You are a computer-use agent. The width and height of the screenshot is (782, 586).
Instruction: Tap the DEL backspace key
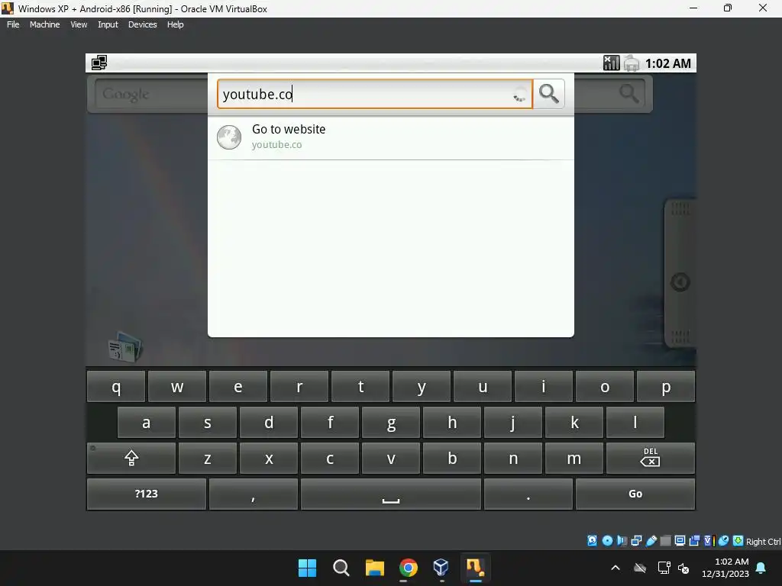[x=651, y=458]
